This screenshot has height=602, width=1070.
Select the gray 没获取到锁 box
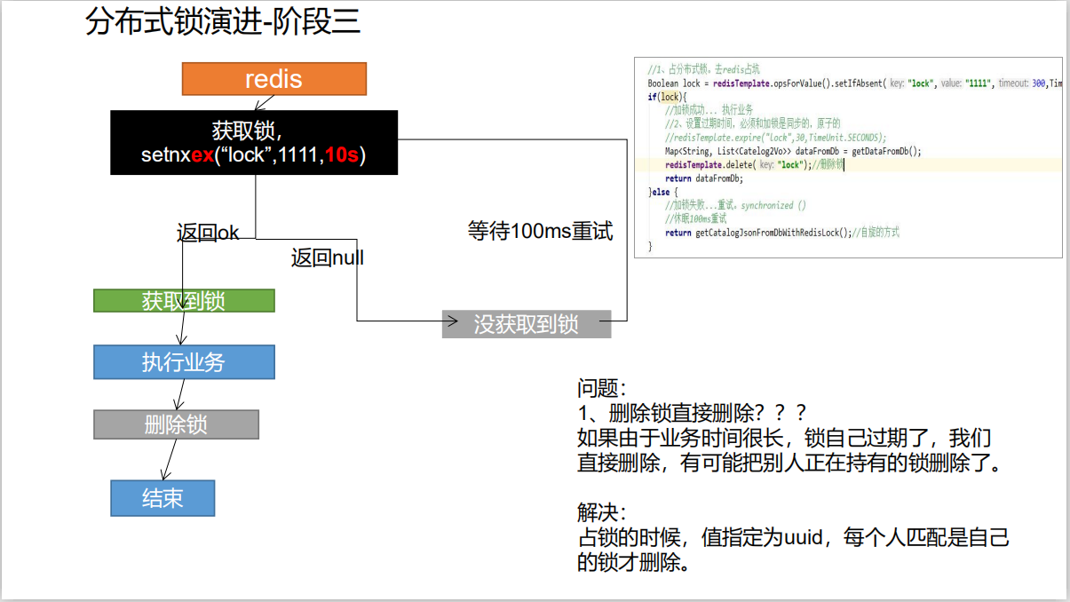[527, 325]
